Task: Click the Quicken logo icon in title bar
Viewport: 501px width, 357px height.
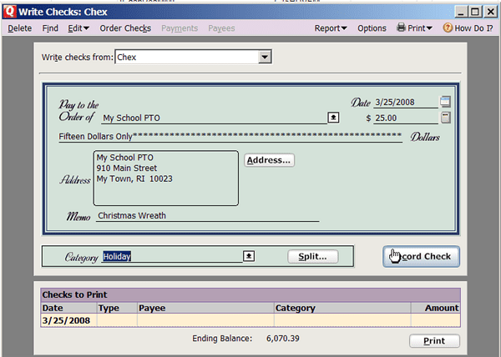Action: 9,12
